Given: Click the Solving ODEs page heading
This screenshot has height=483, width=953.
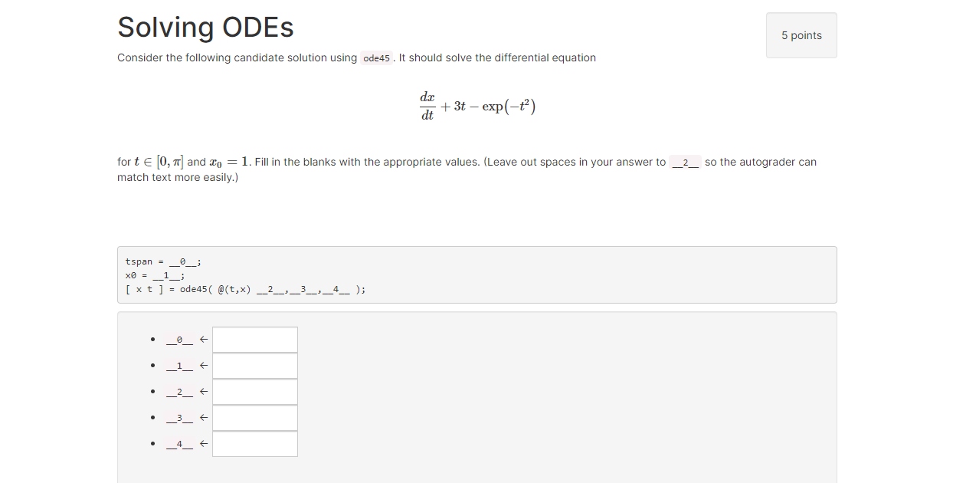Looking at the screenshot, I should pyautogui.click(x=205, y=27).
